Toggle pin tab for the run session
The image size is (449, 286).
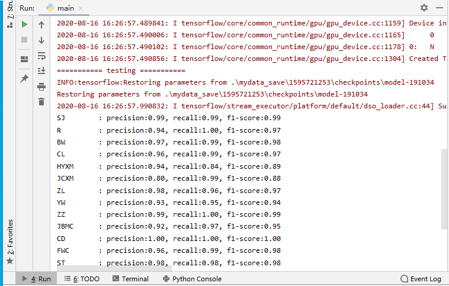point(24,79)
